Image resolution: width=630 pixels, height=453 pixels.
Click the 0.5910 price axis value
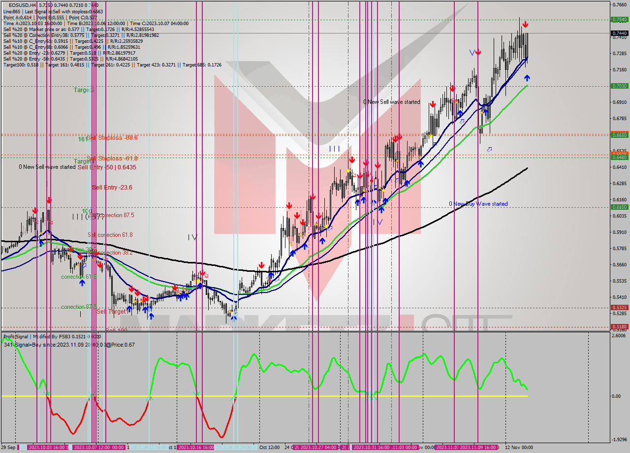619,231
